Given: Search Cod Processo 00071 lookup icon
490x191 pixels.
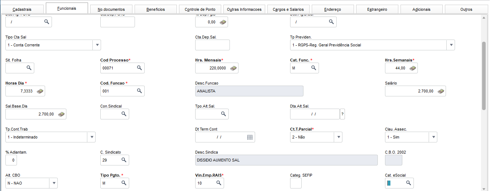Looking at the screenshot, I should [x=139, y=68].
